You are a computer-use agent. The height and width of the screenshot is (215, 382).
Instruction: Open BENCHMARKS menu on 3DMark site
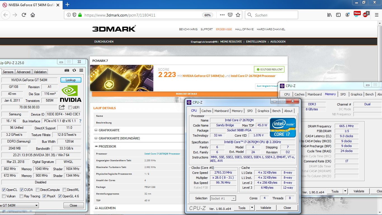click(188, 29)
